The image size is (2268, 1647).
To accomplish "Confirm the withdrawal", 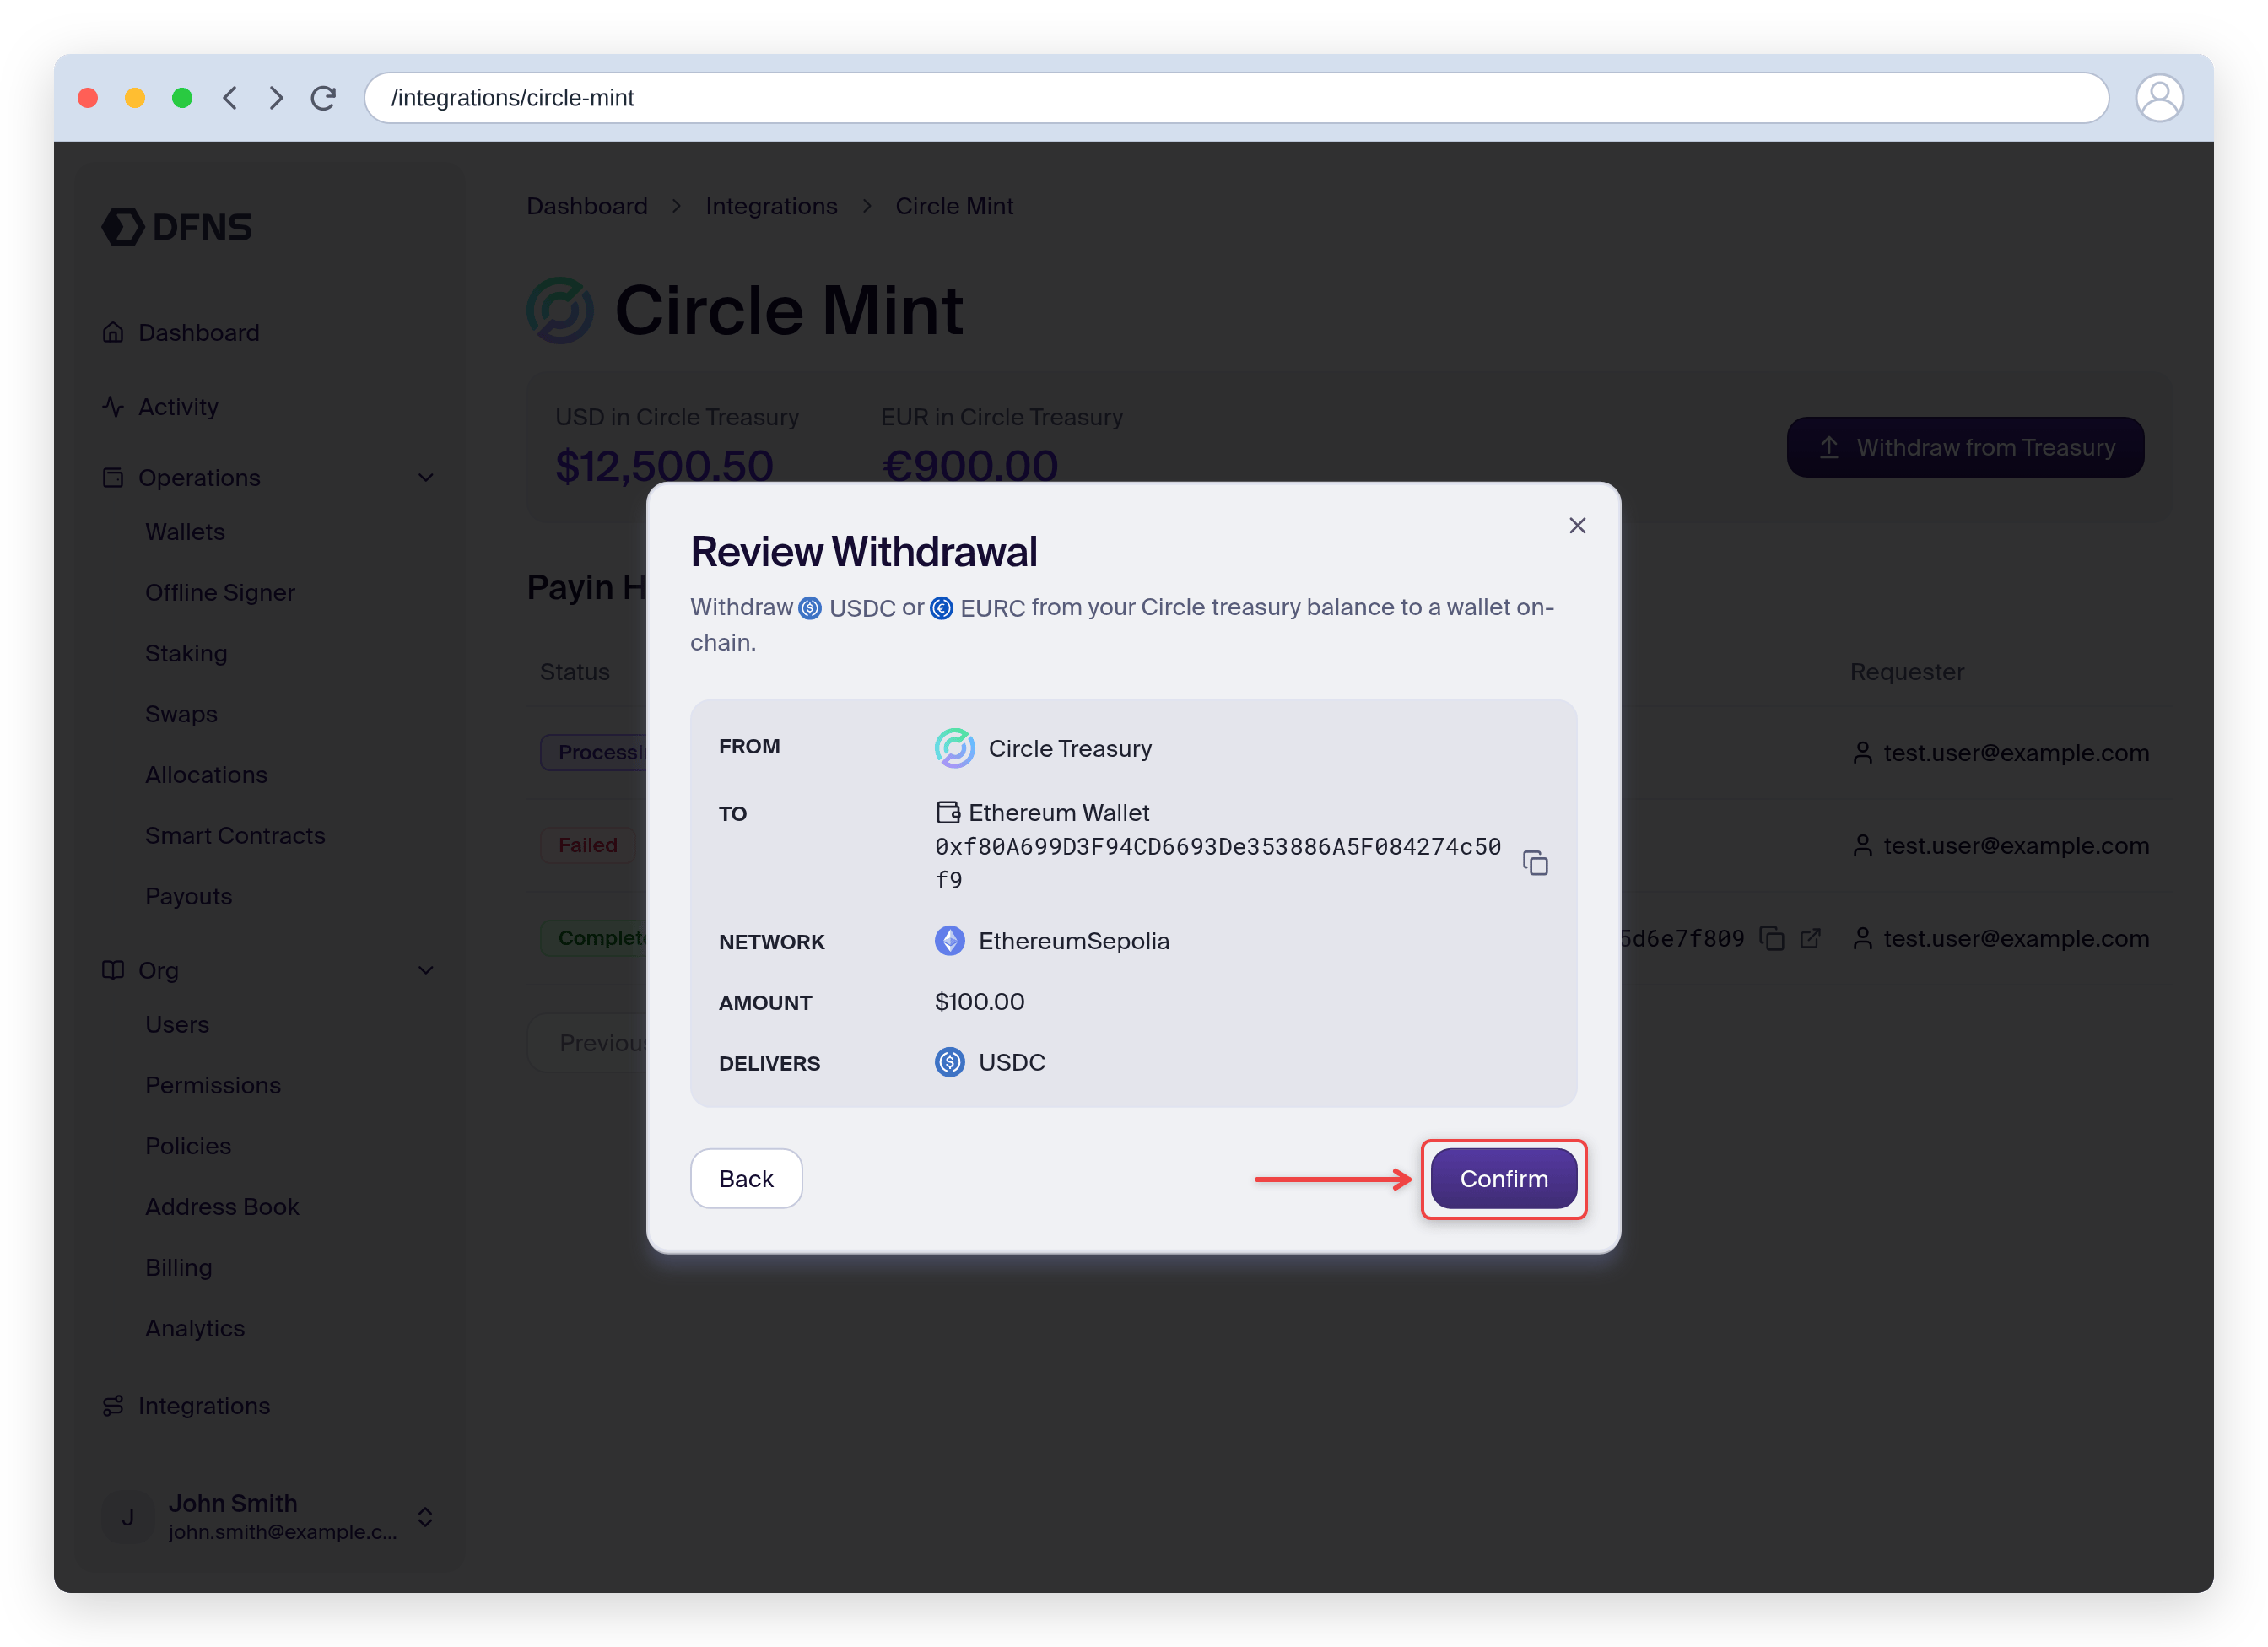I will (1503, 1179).
